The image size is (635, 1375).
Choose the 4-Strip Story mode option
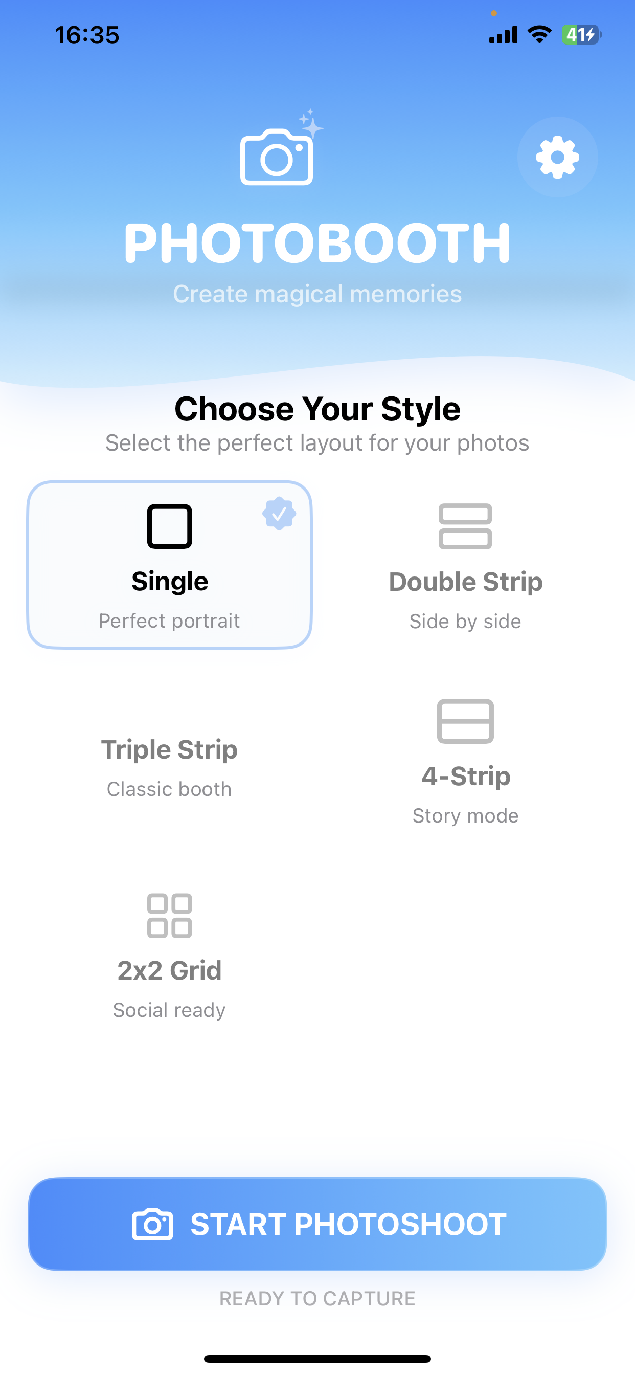tap(465, 790)
